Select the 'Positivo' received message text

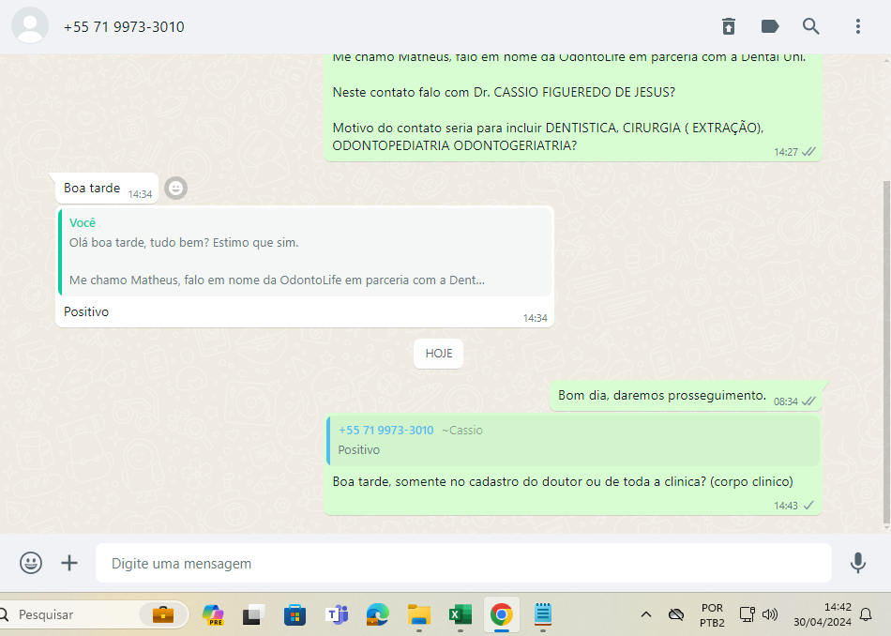click(85, 311)
